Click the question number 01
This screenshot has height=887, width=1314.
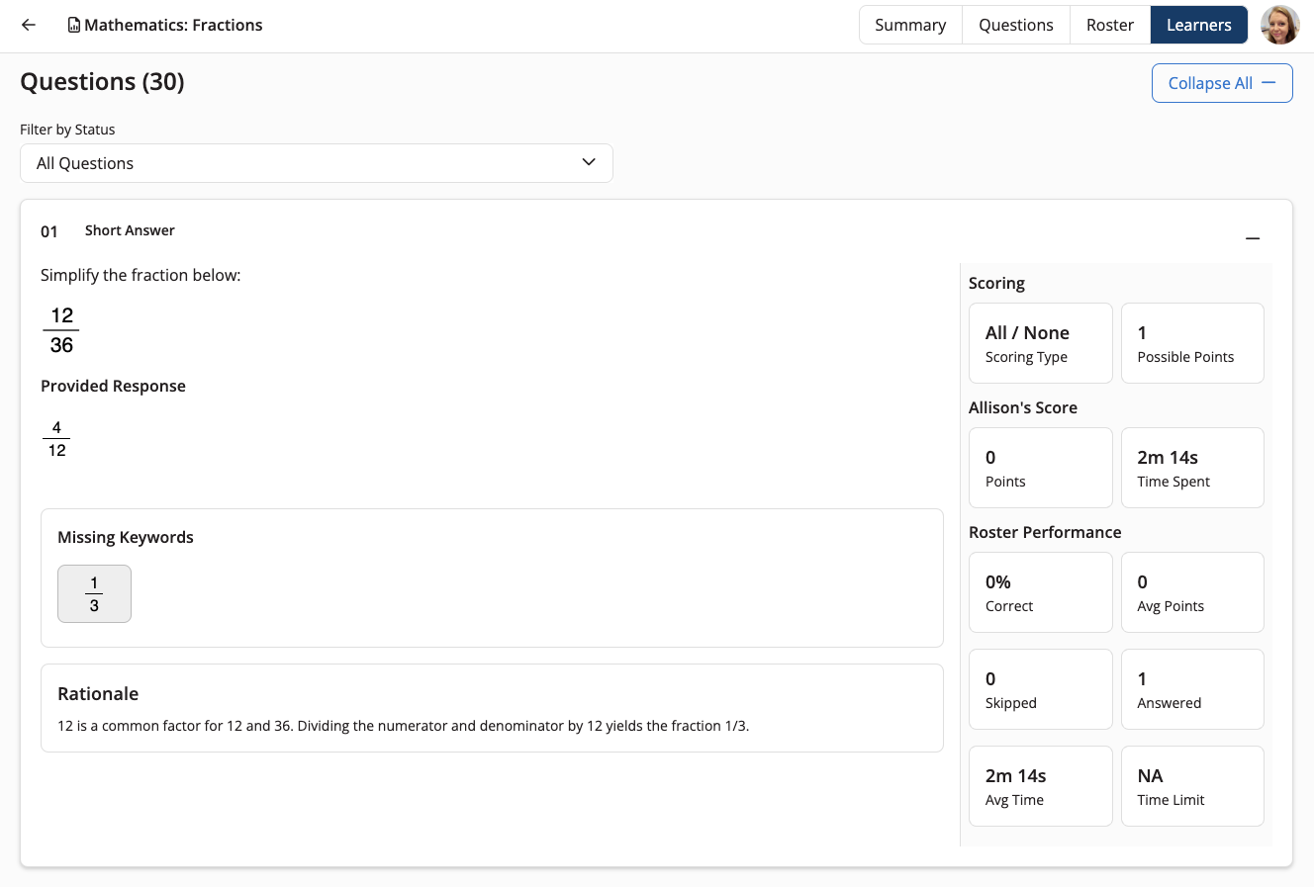49,231
